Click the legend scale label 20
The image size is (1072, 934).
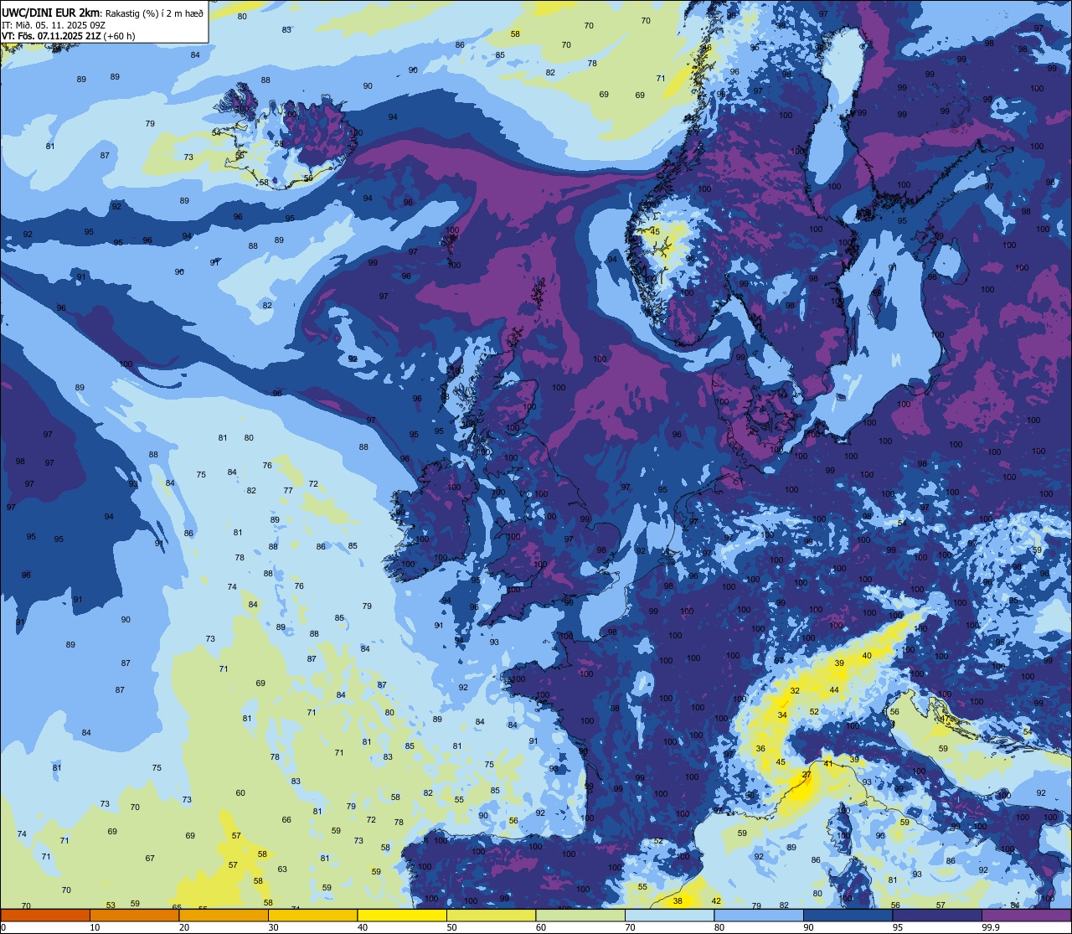(184, 927)
